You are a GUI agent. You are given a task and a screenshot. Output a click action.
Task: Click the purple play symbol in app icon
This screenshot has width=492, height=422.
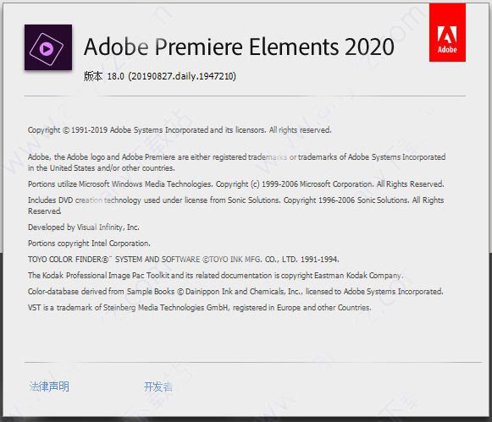coord(47,49)
